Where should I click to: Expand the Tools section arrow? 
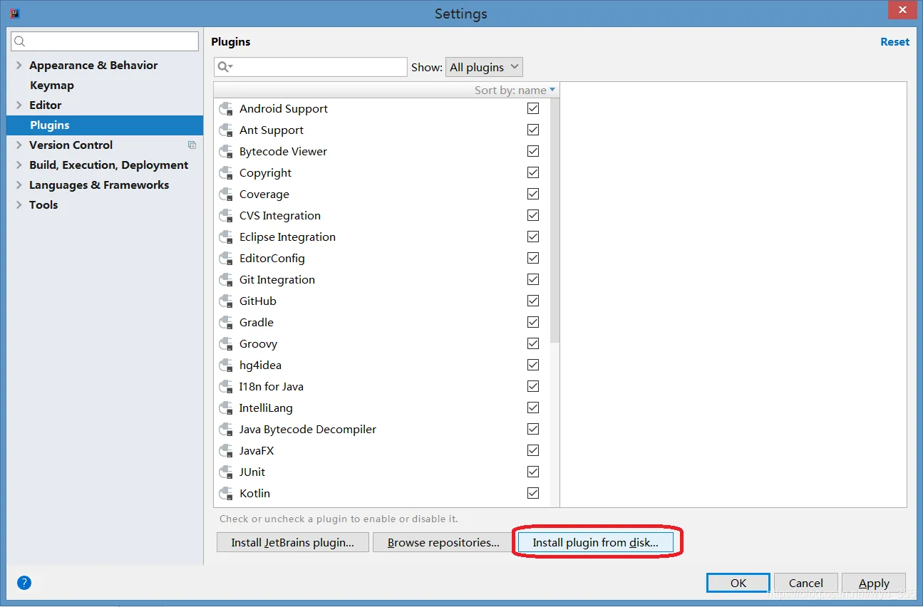click(x=19, y=204)
